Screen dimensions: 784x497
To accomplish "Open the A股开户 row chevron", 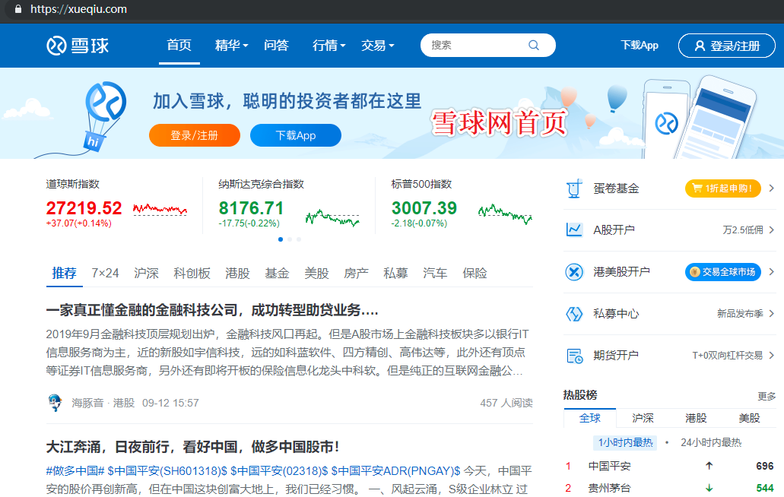I will (772, 230).
